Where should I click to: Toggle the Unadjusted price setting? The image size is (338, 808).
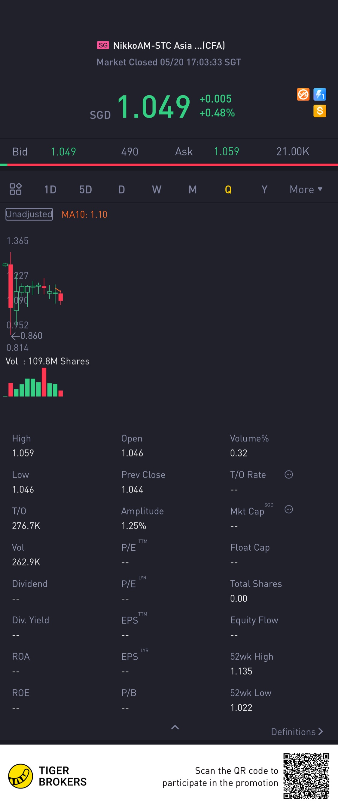[x=29, y=214]
